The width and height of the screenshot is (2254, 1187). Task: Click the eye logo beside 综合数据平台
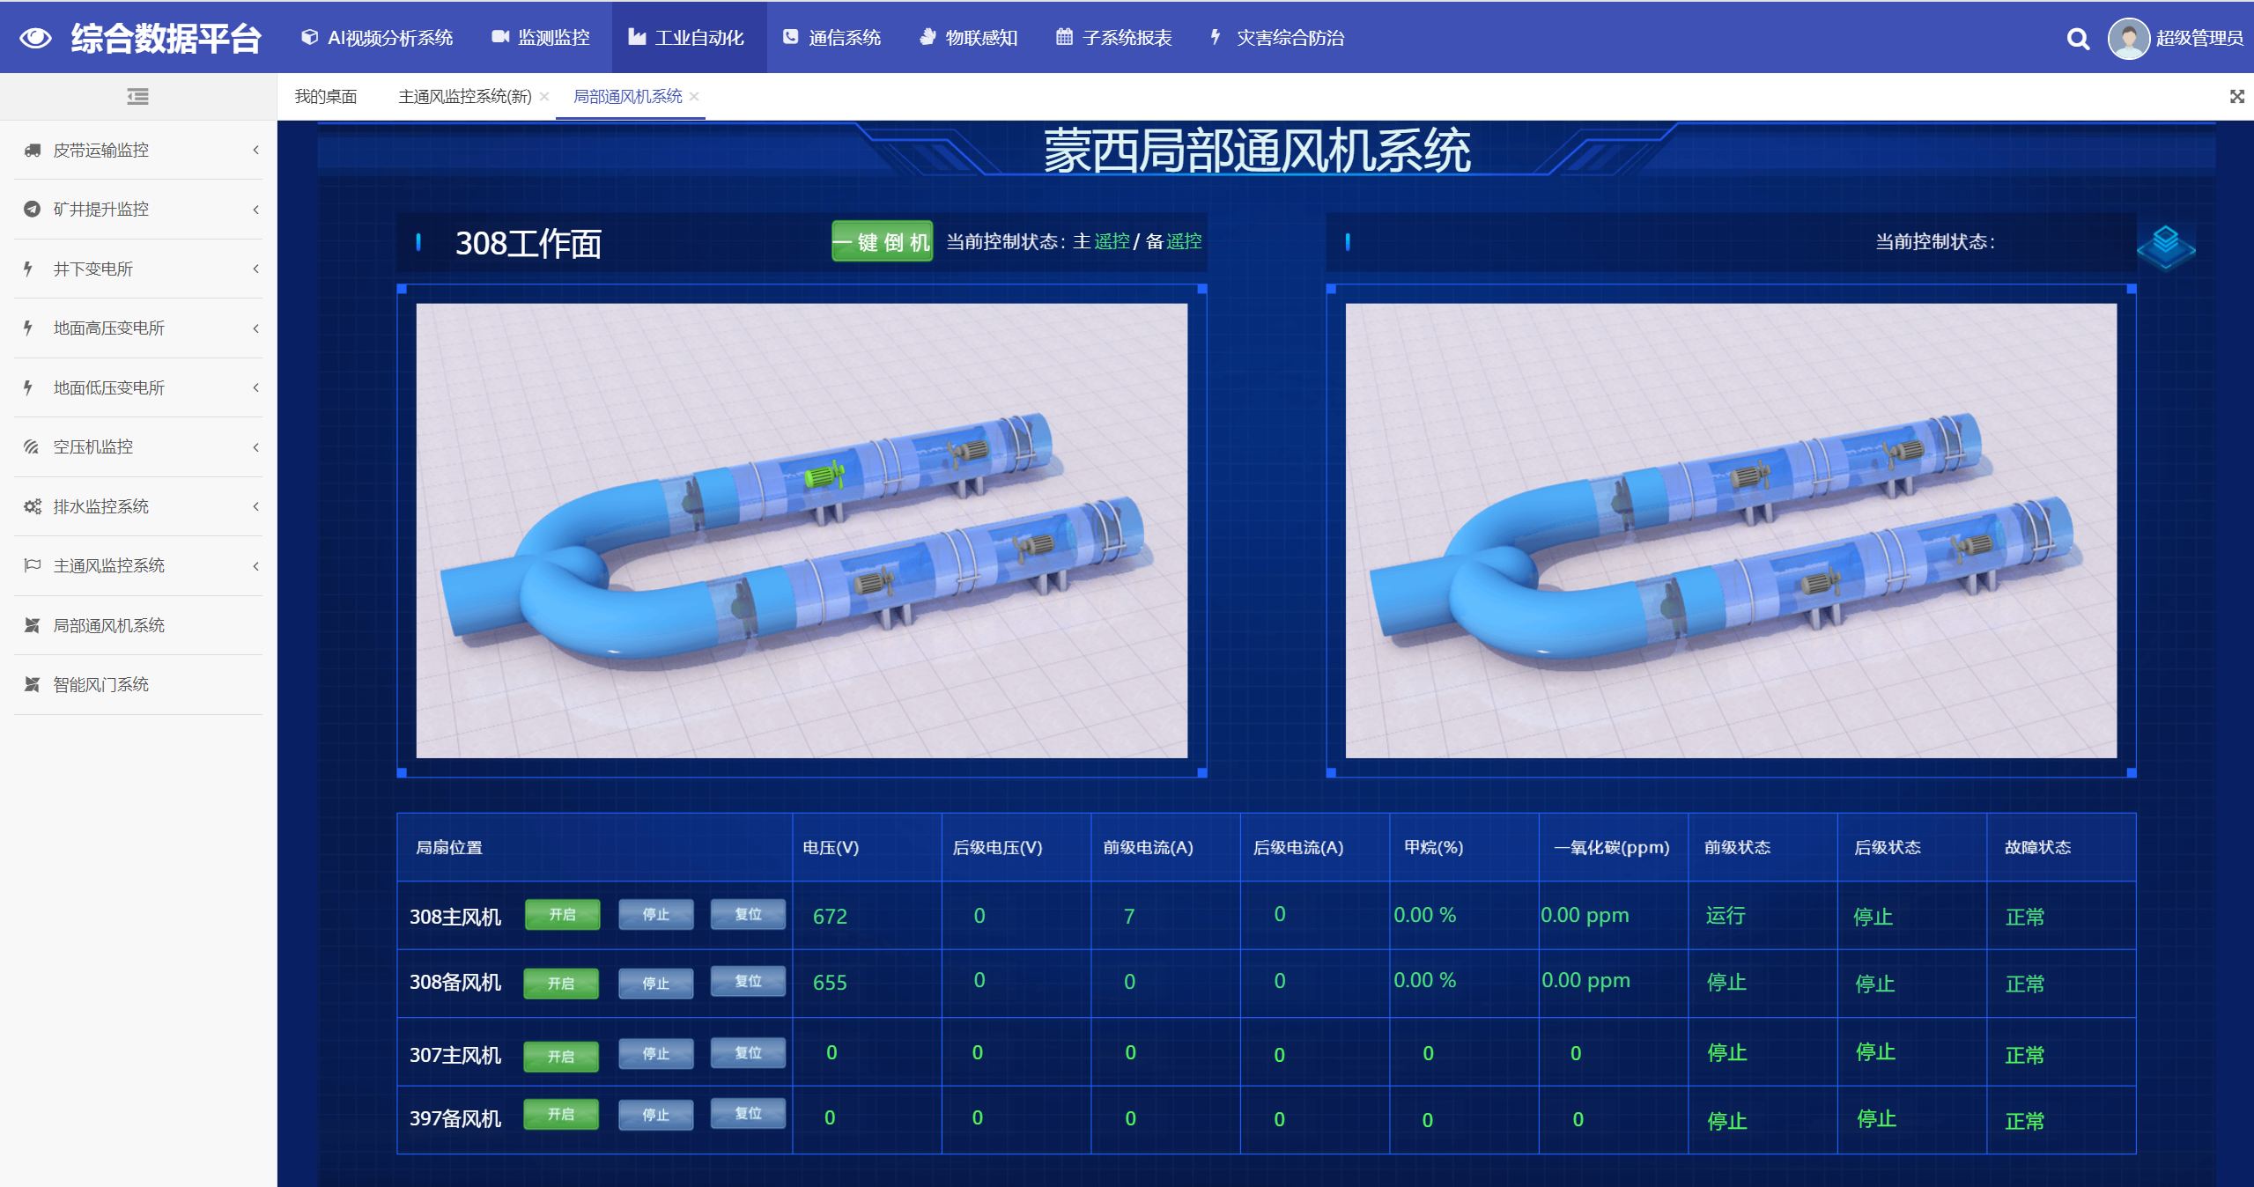[36, 39]
